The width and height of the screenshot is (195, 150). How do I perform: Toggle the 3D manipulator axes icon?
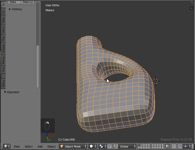[116, 146]
